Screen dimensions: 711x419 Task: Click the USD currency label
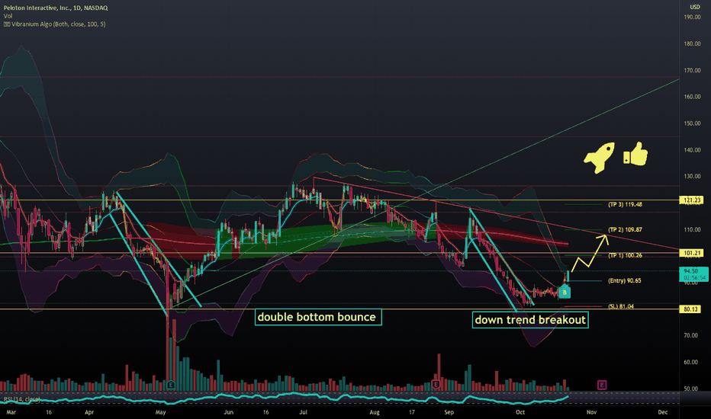pos(695,7)
